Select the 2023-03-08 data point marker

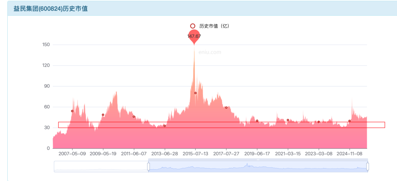pos(319,122)
